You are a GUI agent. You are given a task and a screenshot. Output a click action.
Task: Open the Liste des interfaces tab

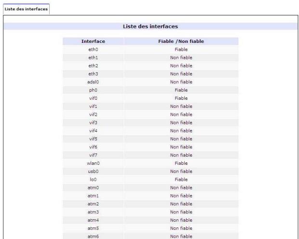click(x=25, y=9)
